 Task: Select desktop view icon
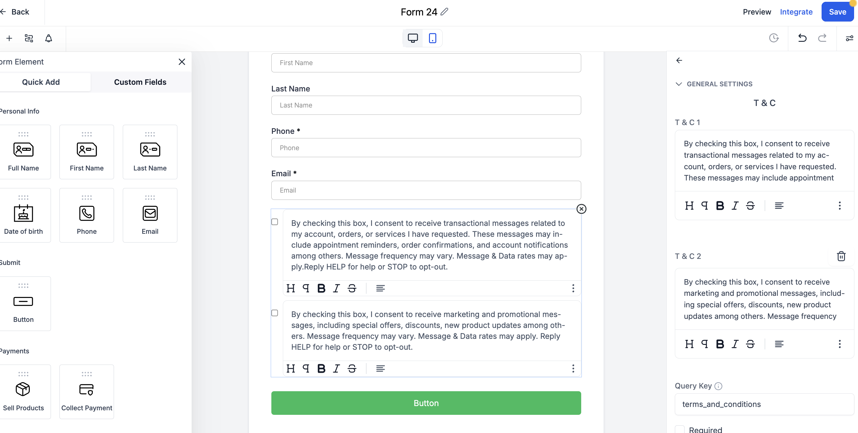click(x=413, y=38)
